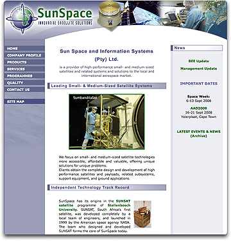This screenshot has width=231, height=241.
Task: Click 'Leading Small- & Medium-Sized Satellite Systems' heading
Action: click(107, 86)
